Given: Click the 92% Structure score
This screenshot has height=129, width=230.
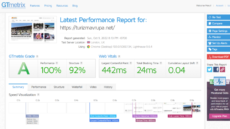Looking at the screenshot, I should click(77, 70).
